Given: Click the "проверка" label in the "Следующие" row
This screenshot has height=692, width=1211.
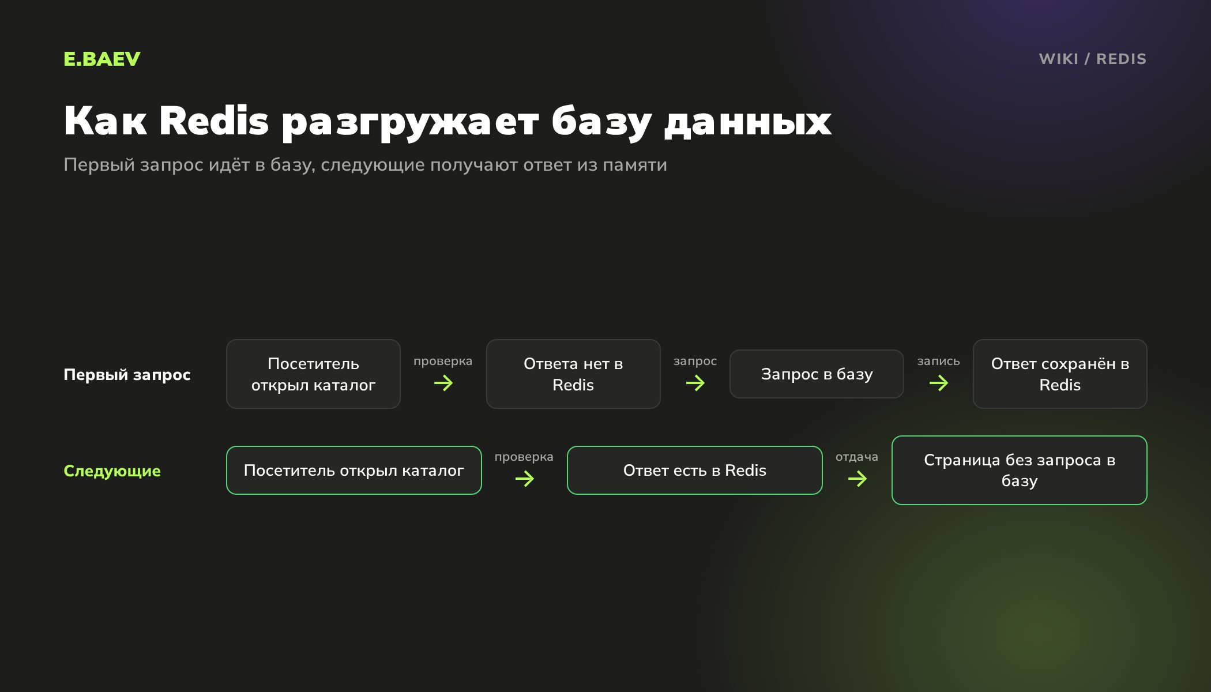Looking at the screenshot, I should click(524, 457).
